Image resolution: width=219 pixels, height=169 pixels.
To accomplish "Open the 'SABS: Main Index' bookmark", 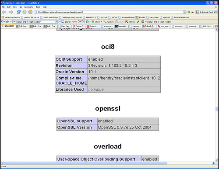I will point(49,17).
